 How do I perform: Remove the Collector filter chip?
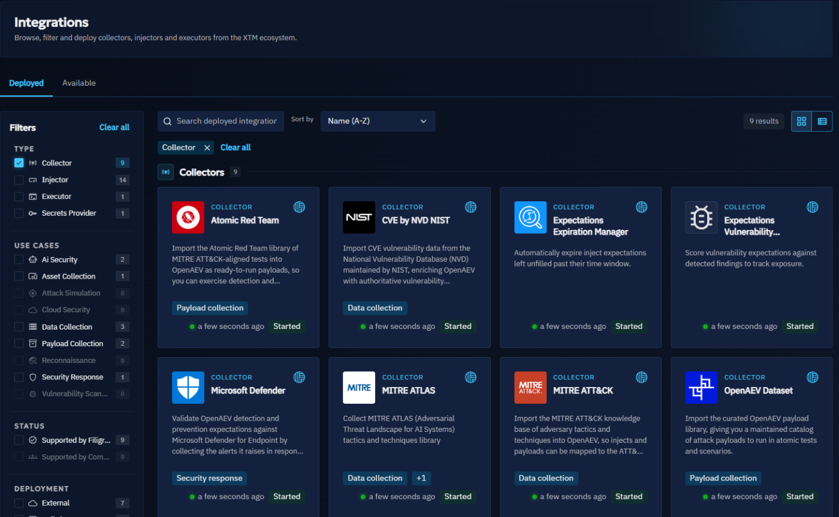click(207, 147)
